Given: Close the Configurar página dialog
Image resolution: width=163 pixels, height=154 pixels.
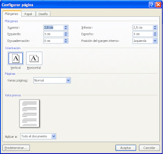Looking at the screenshot, I should [158, 5].
